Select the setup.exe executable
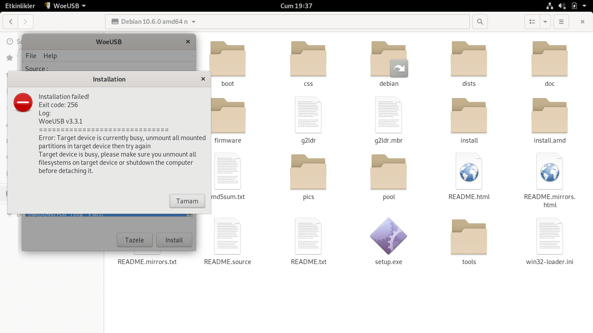 click(x=389, y=236)
